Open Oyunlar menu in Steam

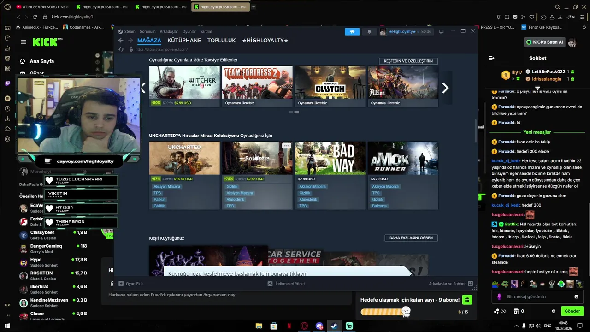189,32
